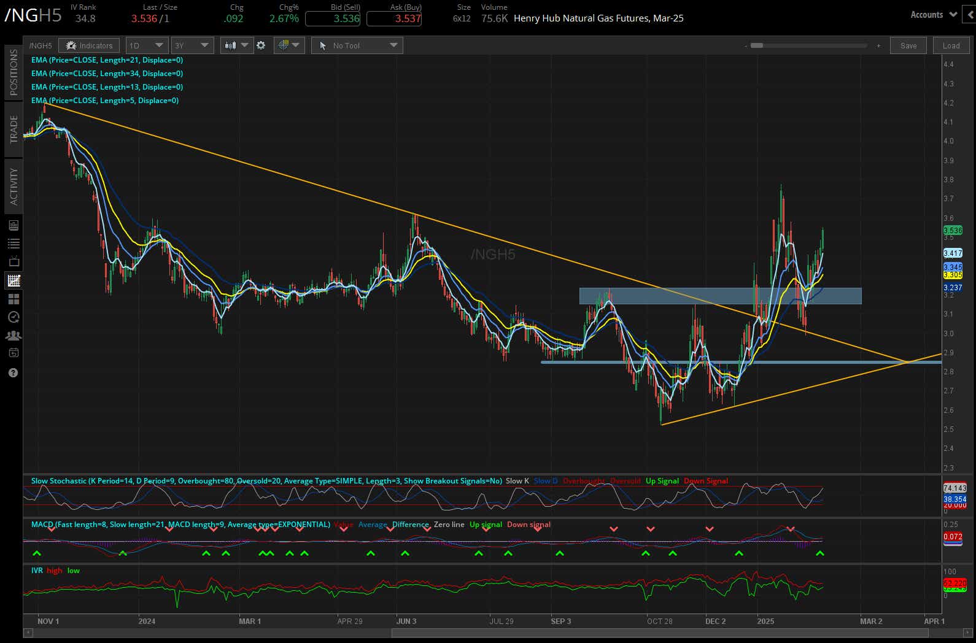Click the candlestick chart style icon
This screenshot has height=643, width=976.
click(x=231, y=45)
